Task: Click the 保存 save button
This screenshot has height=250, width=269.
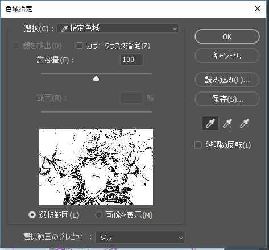Action: click(227, 99)
